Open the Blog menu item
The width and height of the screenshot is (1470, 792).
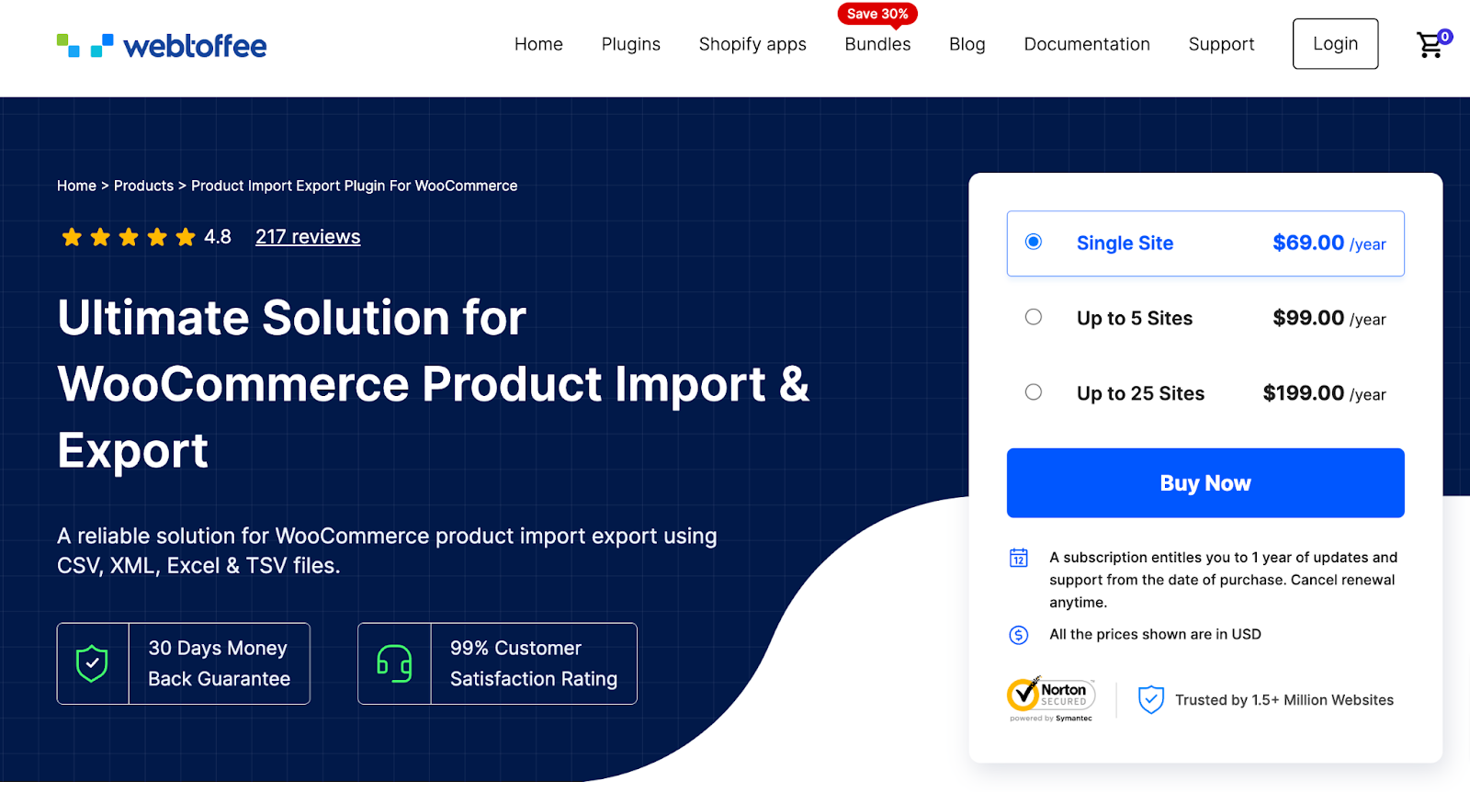pyautogui.click(x=967, y=44)
